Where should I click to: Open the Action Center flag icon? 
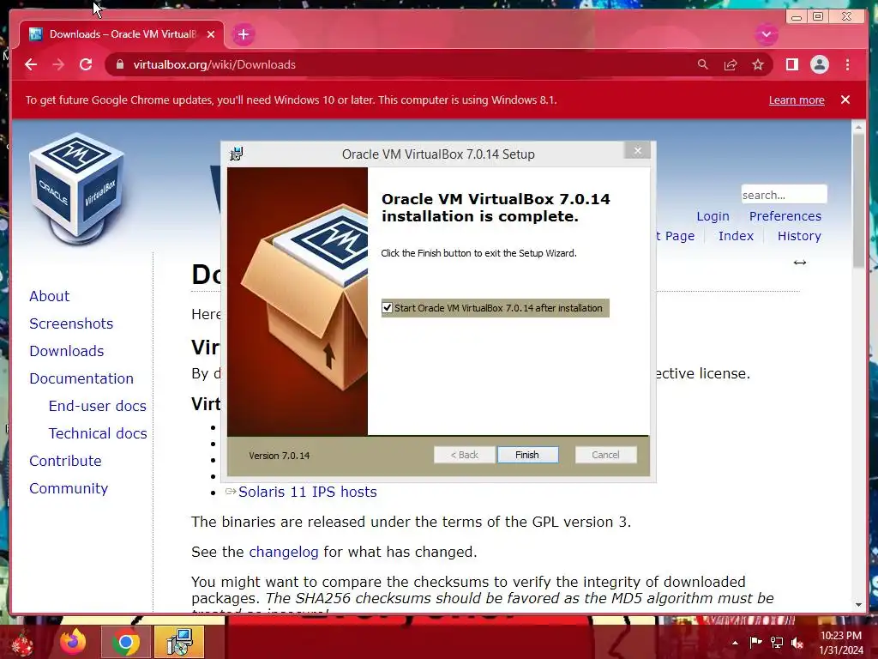coord(755,642)
